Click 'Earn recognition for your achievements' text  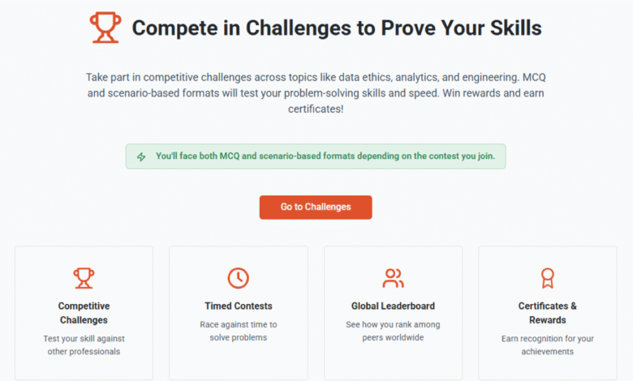(548, 345)
